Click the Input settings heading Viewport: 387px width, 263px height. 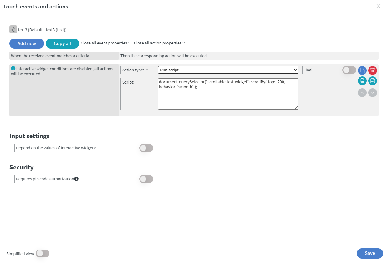pyautogui.click(x=29, y=136)
